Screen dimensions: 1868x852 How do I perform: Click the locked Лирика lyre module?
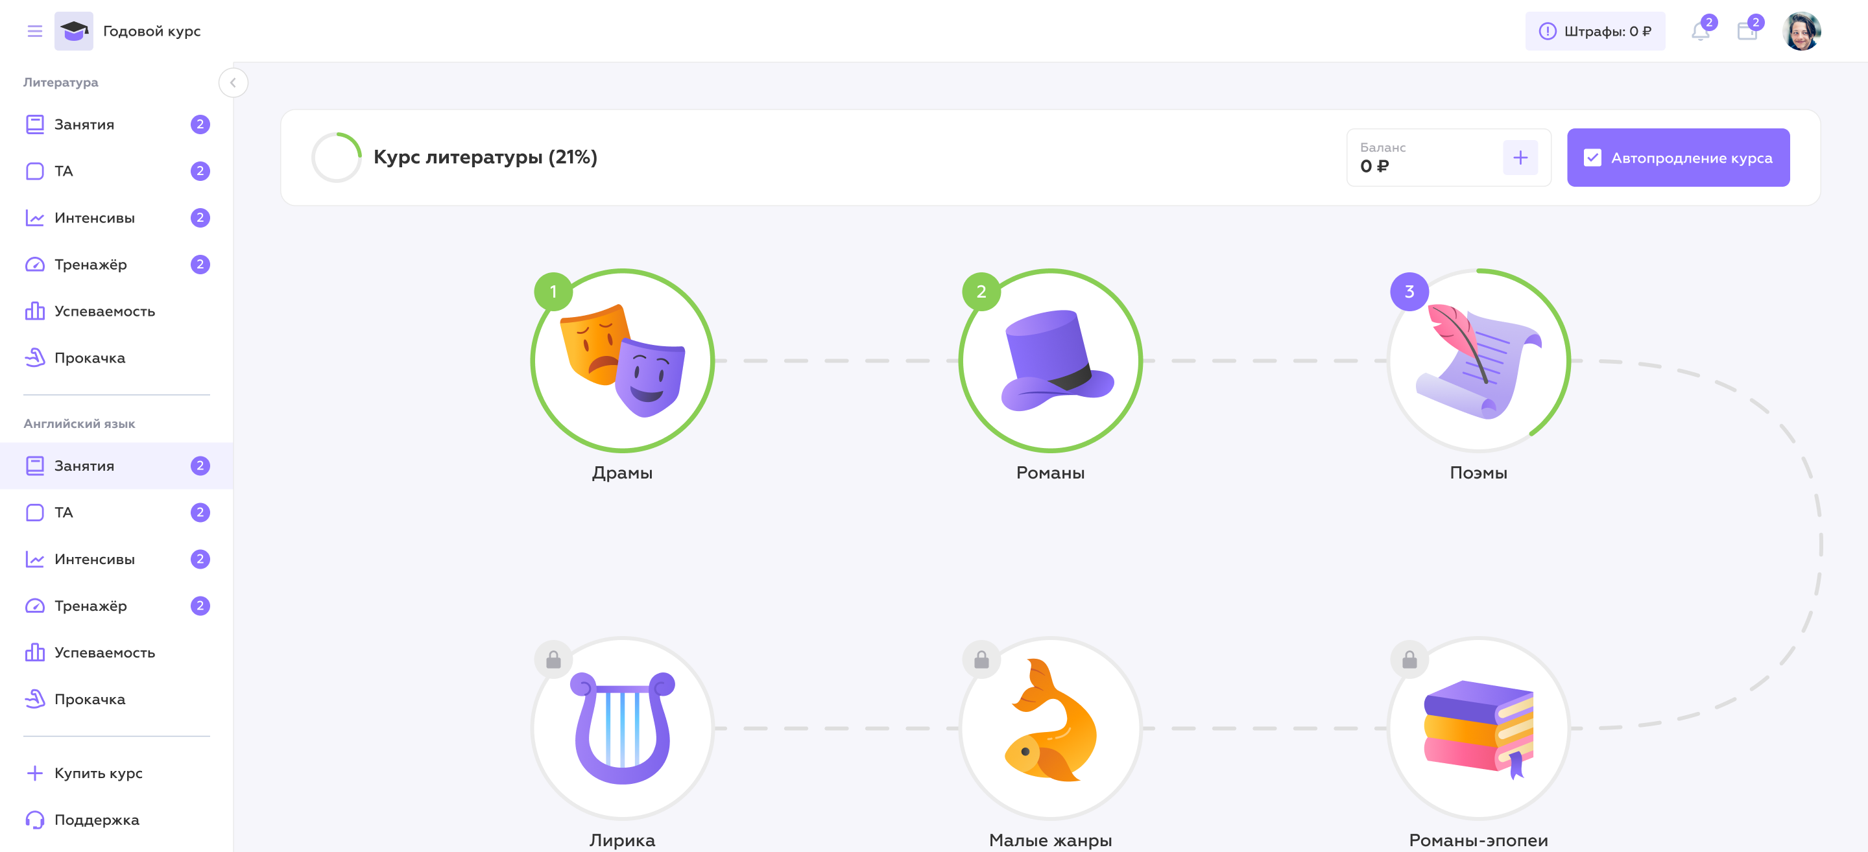(622, 728)
